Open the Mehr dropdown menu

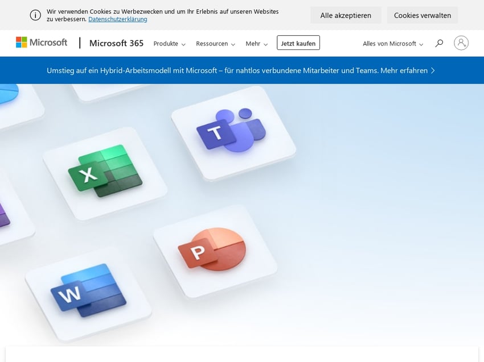[x=256, y=44]
